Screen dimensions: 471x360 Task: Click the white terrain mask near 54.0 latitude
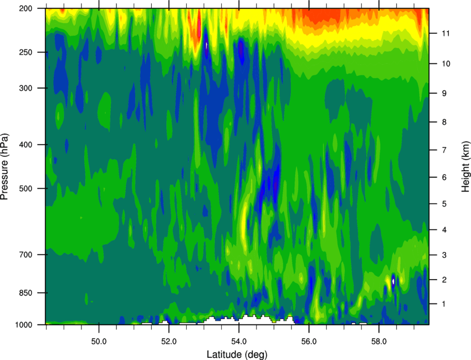243,321
